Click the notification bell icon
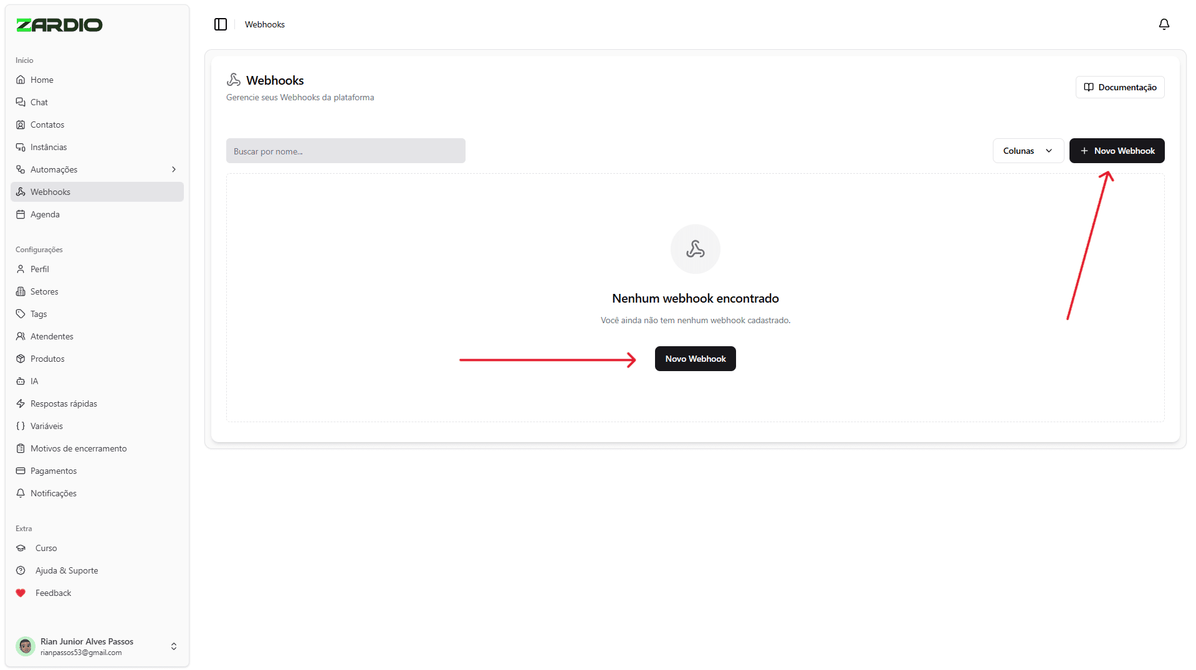The height and width of the screenshot is (670, 1196). point(1164,24)
